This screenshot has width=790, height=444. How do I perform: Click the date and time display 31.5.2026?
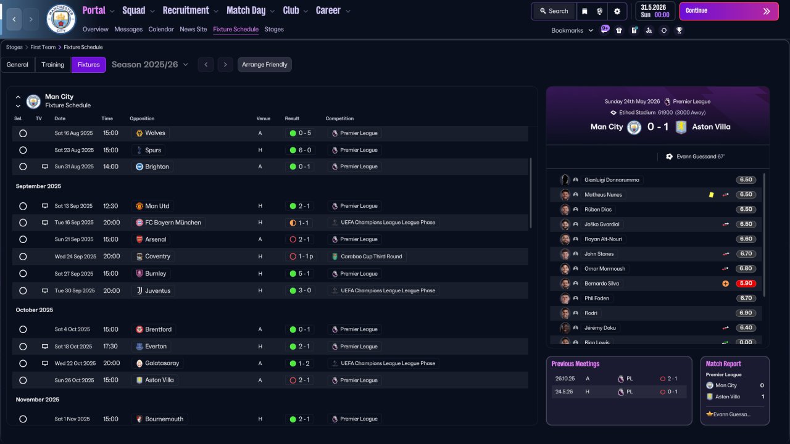(655, 11)
